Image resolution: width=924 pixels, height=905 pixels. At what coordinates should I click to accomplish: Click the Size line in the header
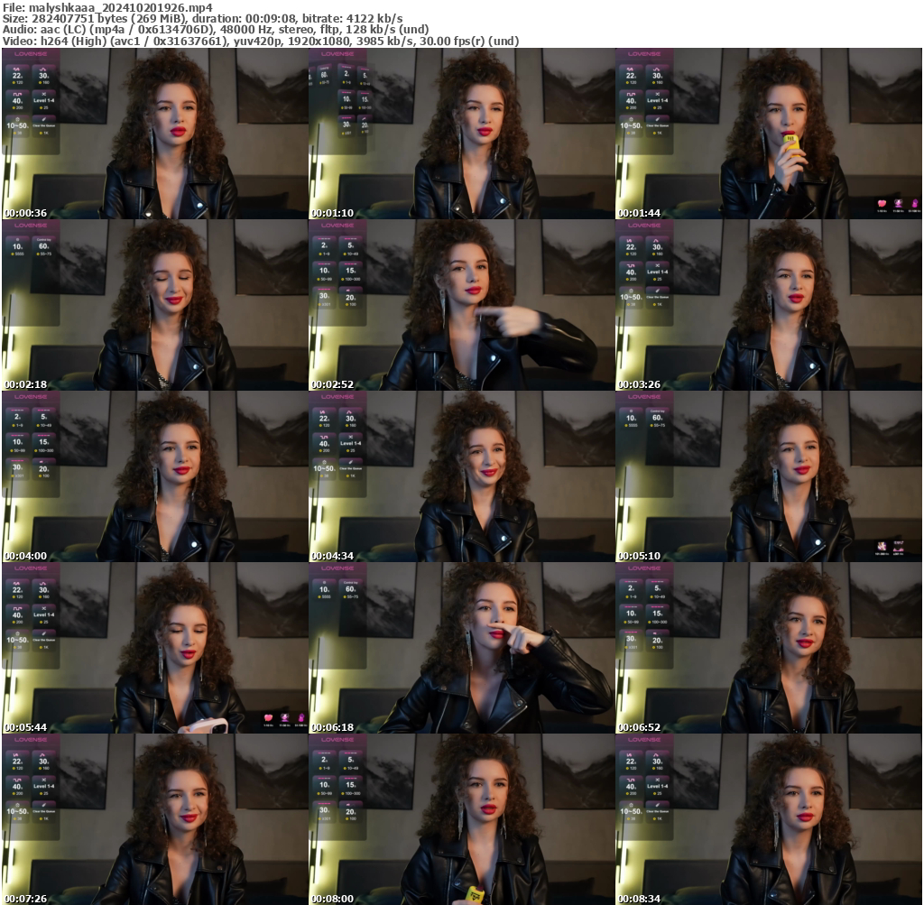202,18
